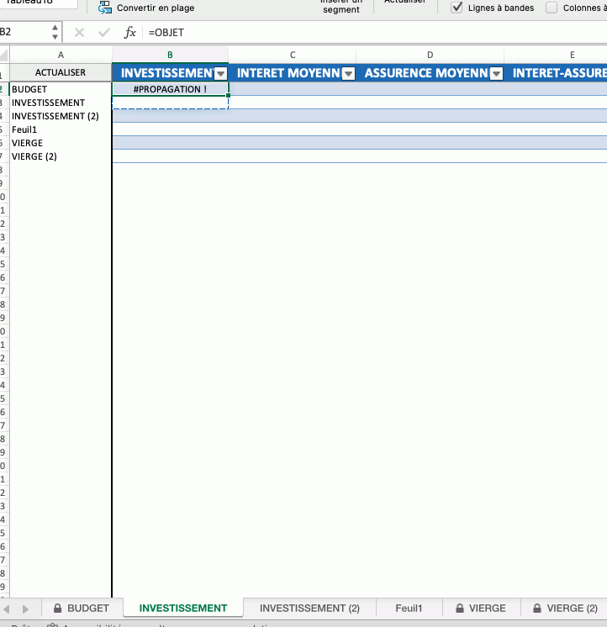This screenshot has height=627, width=607.
Task: Open the ASSURANCE MOYENNE column filter dropdown
Action: click(496, 73)
